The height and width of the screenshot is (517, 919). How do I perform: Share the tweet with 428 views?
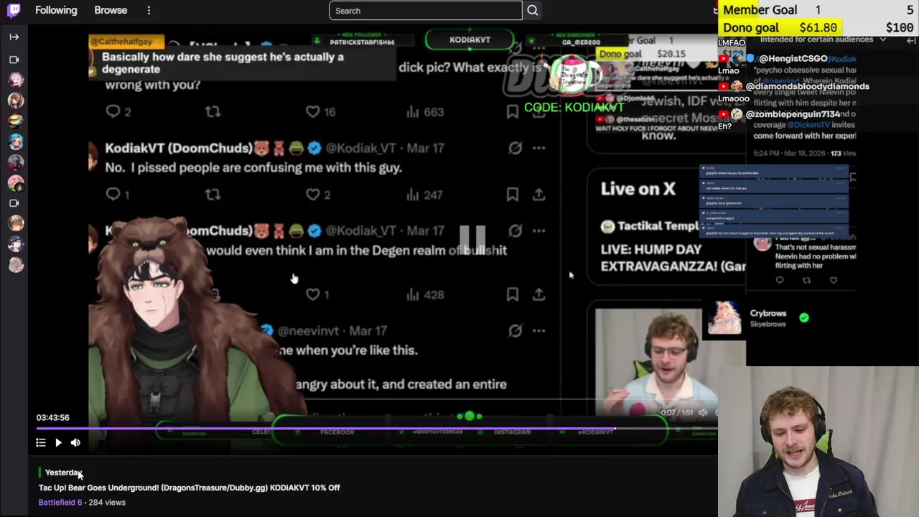538,294
